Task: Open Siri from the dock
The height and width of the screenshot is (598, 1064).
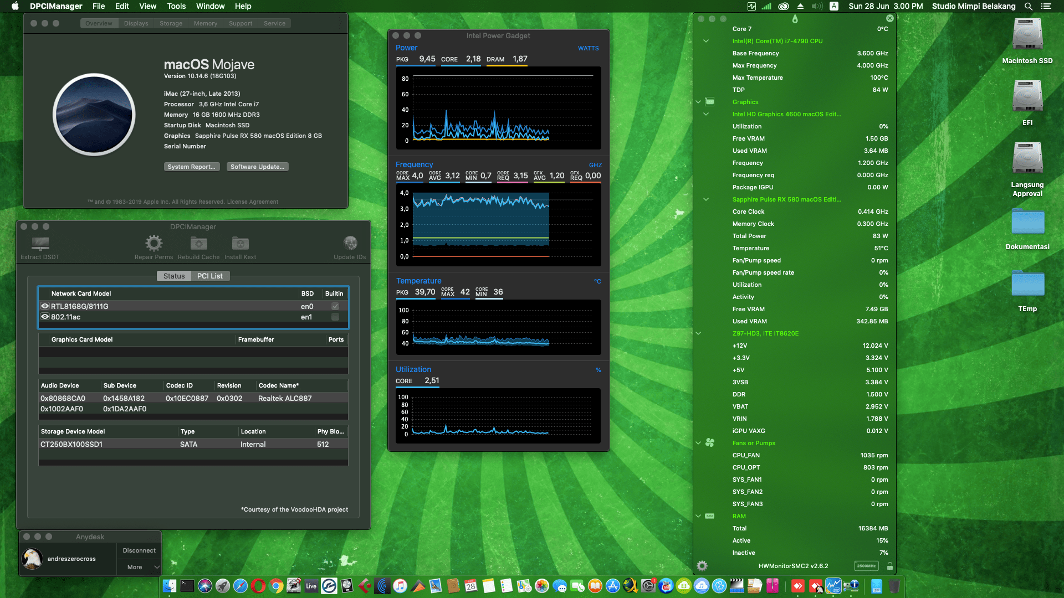Action: click(205, 585)
